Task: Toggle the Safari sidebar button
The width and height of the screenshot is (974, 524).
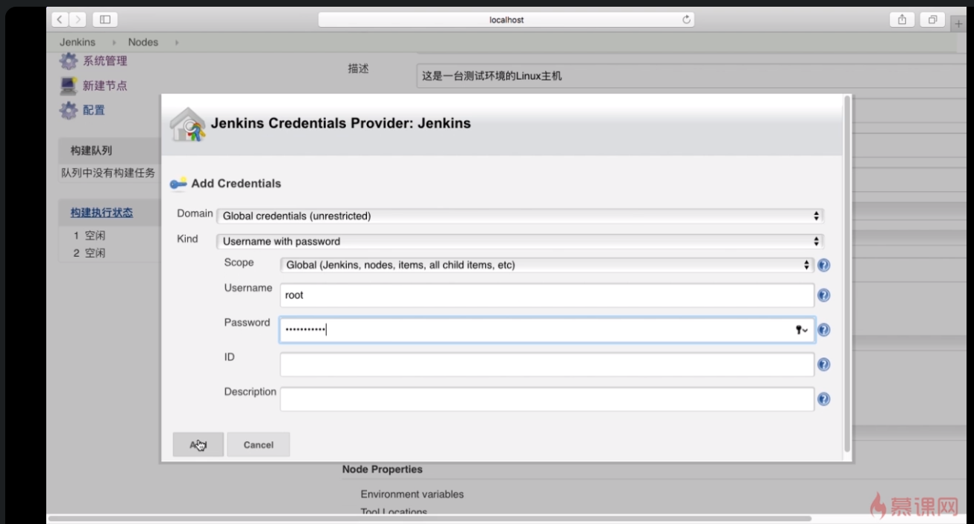Action: point(105,19)
